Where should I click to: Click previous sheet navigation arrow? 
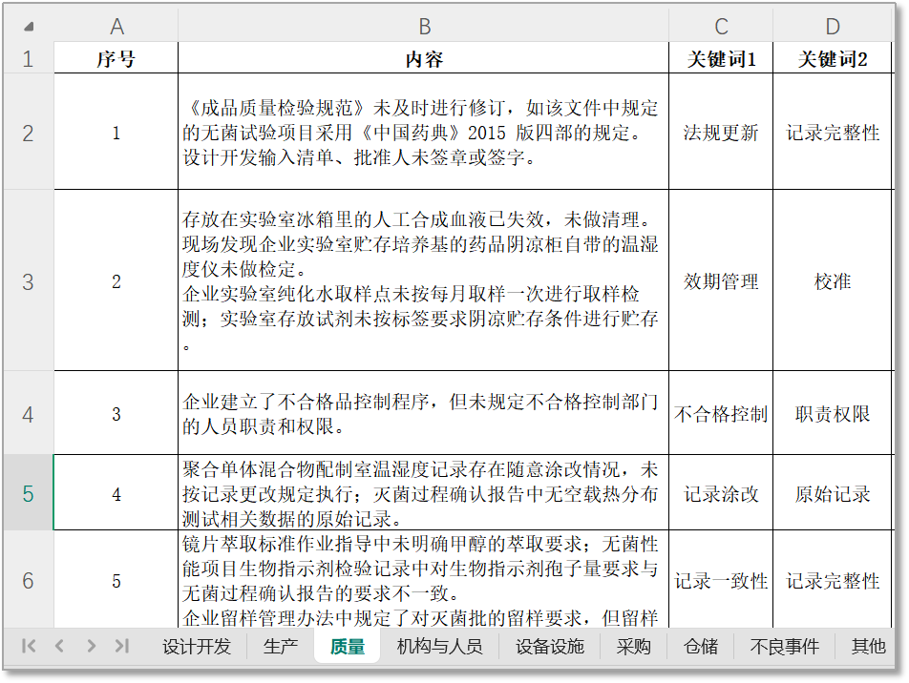point(59,646)
